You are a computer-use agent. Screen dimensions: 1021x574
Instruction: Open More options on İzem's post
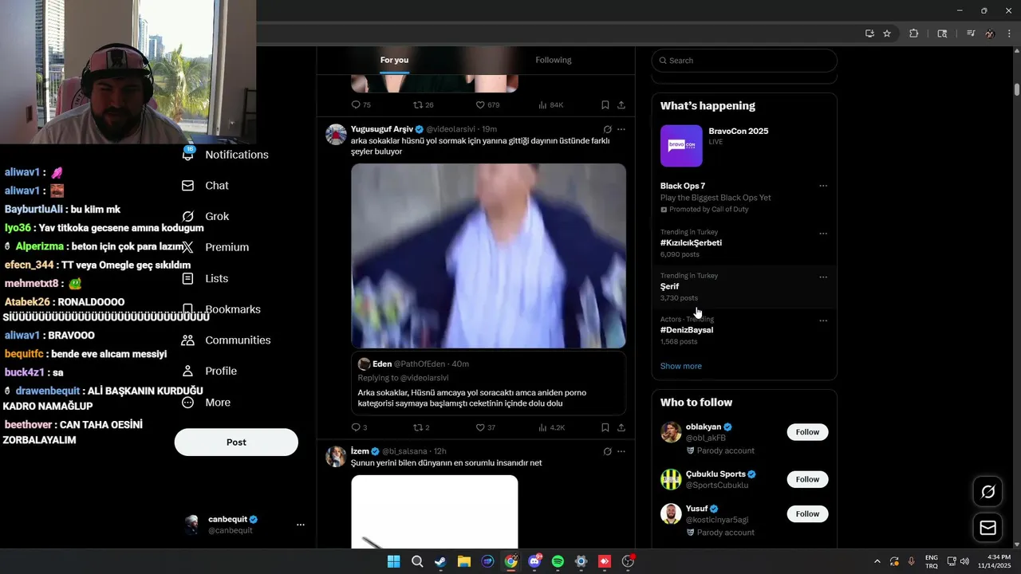click(621, 451)
